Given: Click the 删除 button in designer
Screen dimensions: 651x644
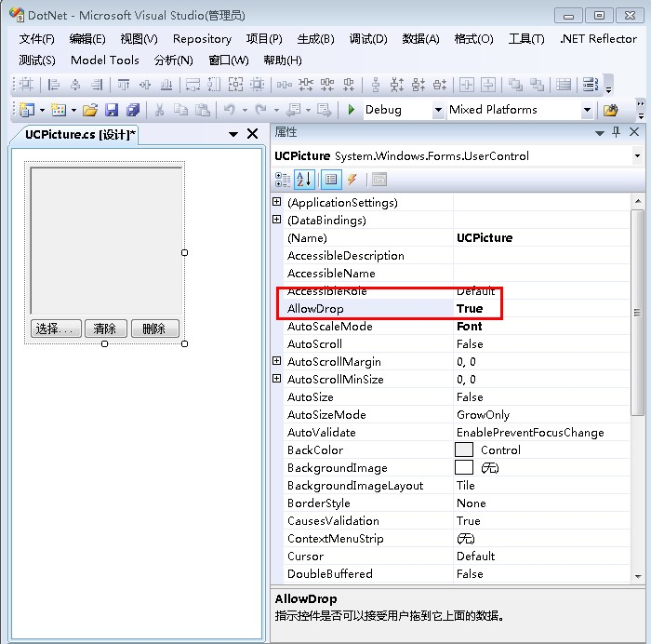Looking at the screenshot, I should (x=155, y=329).
